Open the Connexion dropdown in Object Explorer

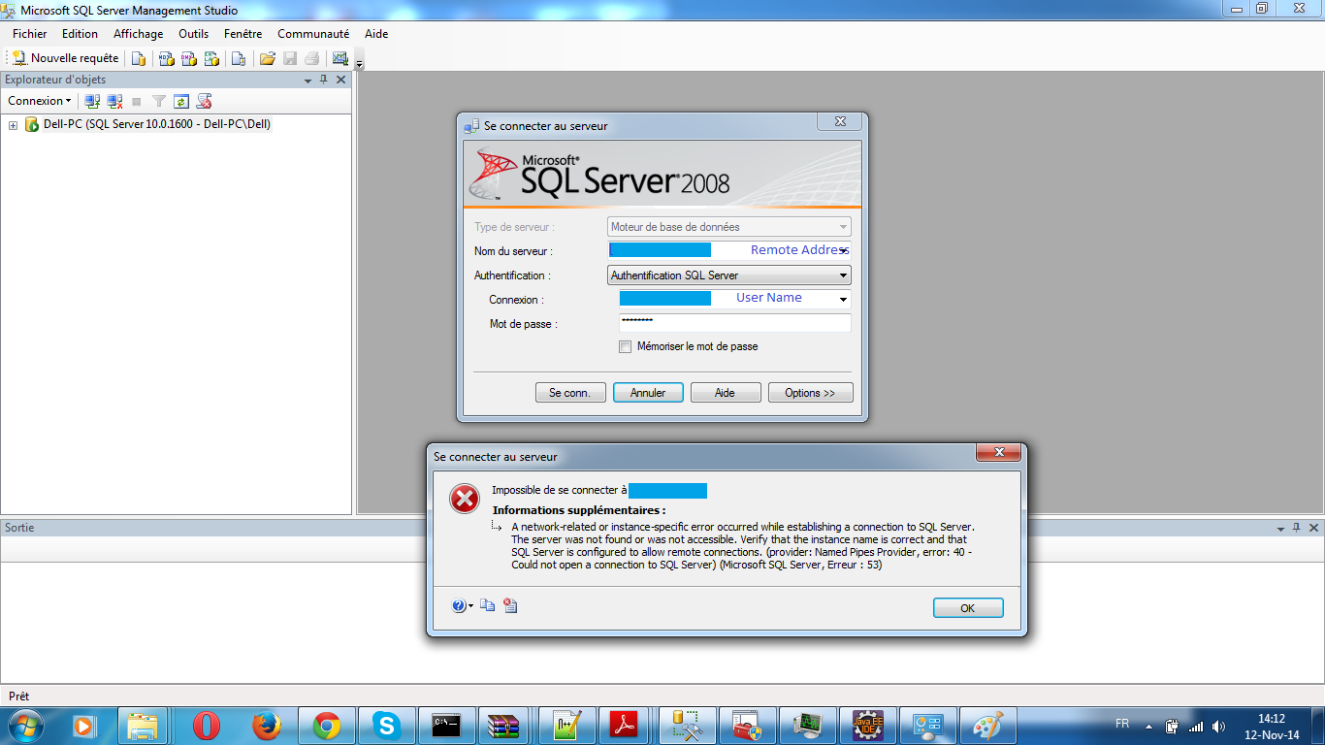(39, 101)
